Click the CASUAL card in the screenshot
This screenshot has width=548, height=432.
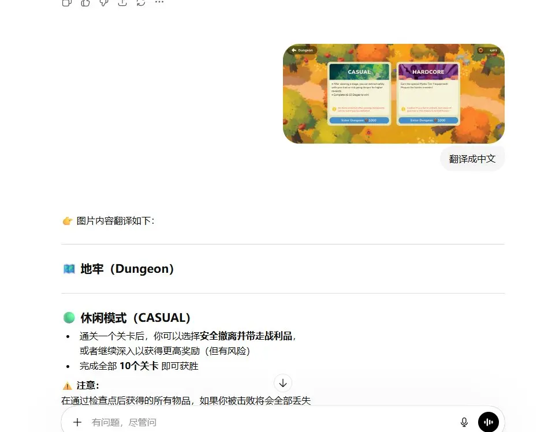pos(359,93)
